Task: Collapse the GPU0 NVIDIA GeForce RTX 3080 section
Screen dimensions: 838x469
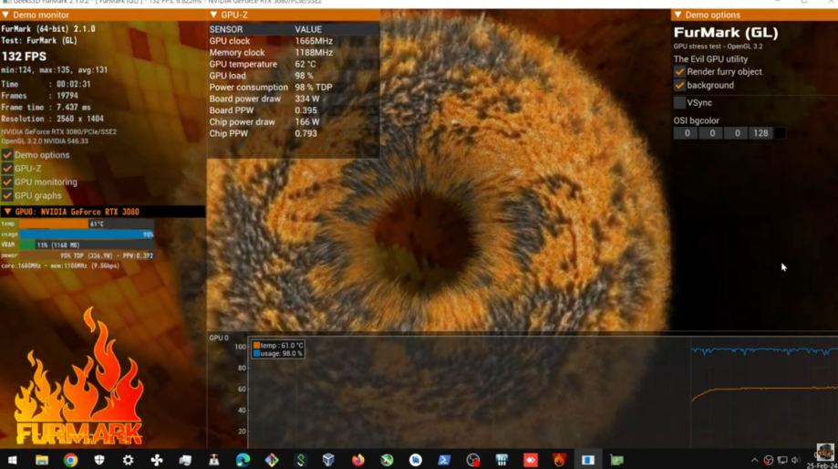Action: pyautogui.click(x=7, y=212)
